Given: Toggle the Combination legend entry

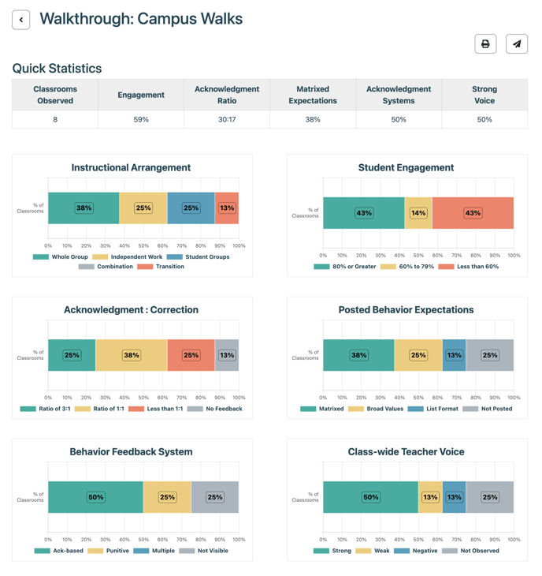Looking at the screenshot, I should 106,267.
